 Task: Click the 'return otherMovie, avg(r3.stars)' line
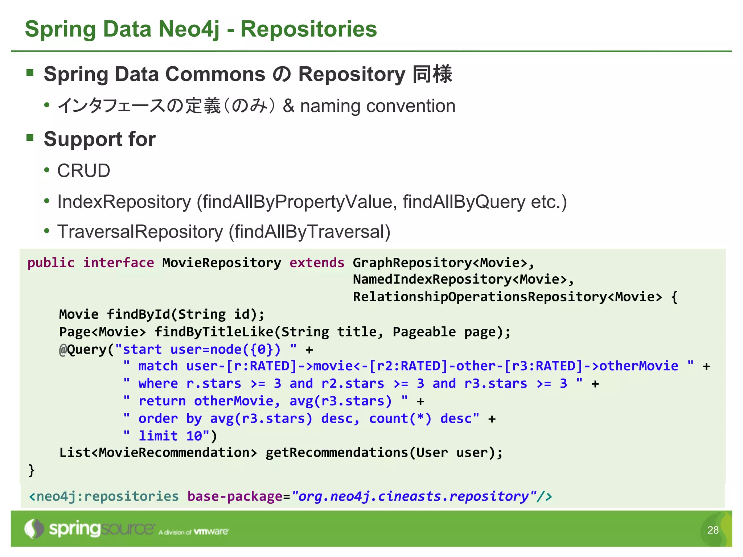pos(274,401)
